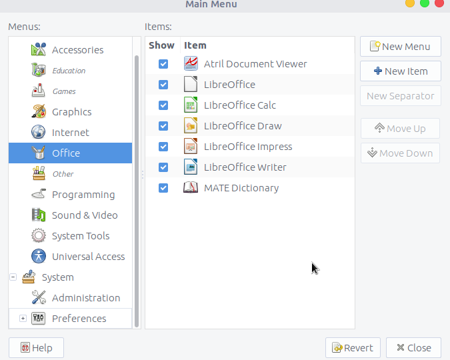
Task: Select the LibreOffice Calc row text
Action: [x=240, y=105]
